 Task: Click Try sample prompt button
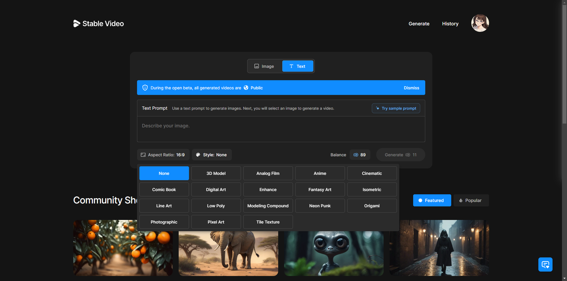pos(396,108)
